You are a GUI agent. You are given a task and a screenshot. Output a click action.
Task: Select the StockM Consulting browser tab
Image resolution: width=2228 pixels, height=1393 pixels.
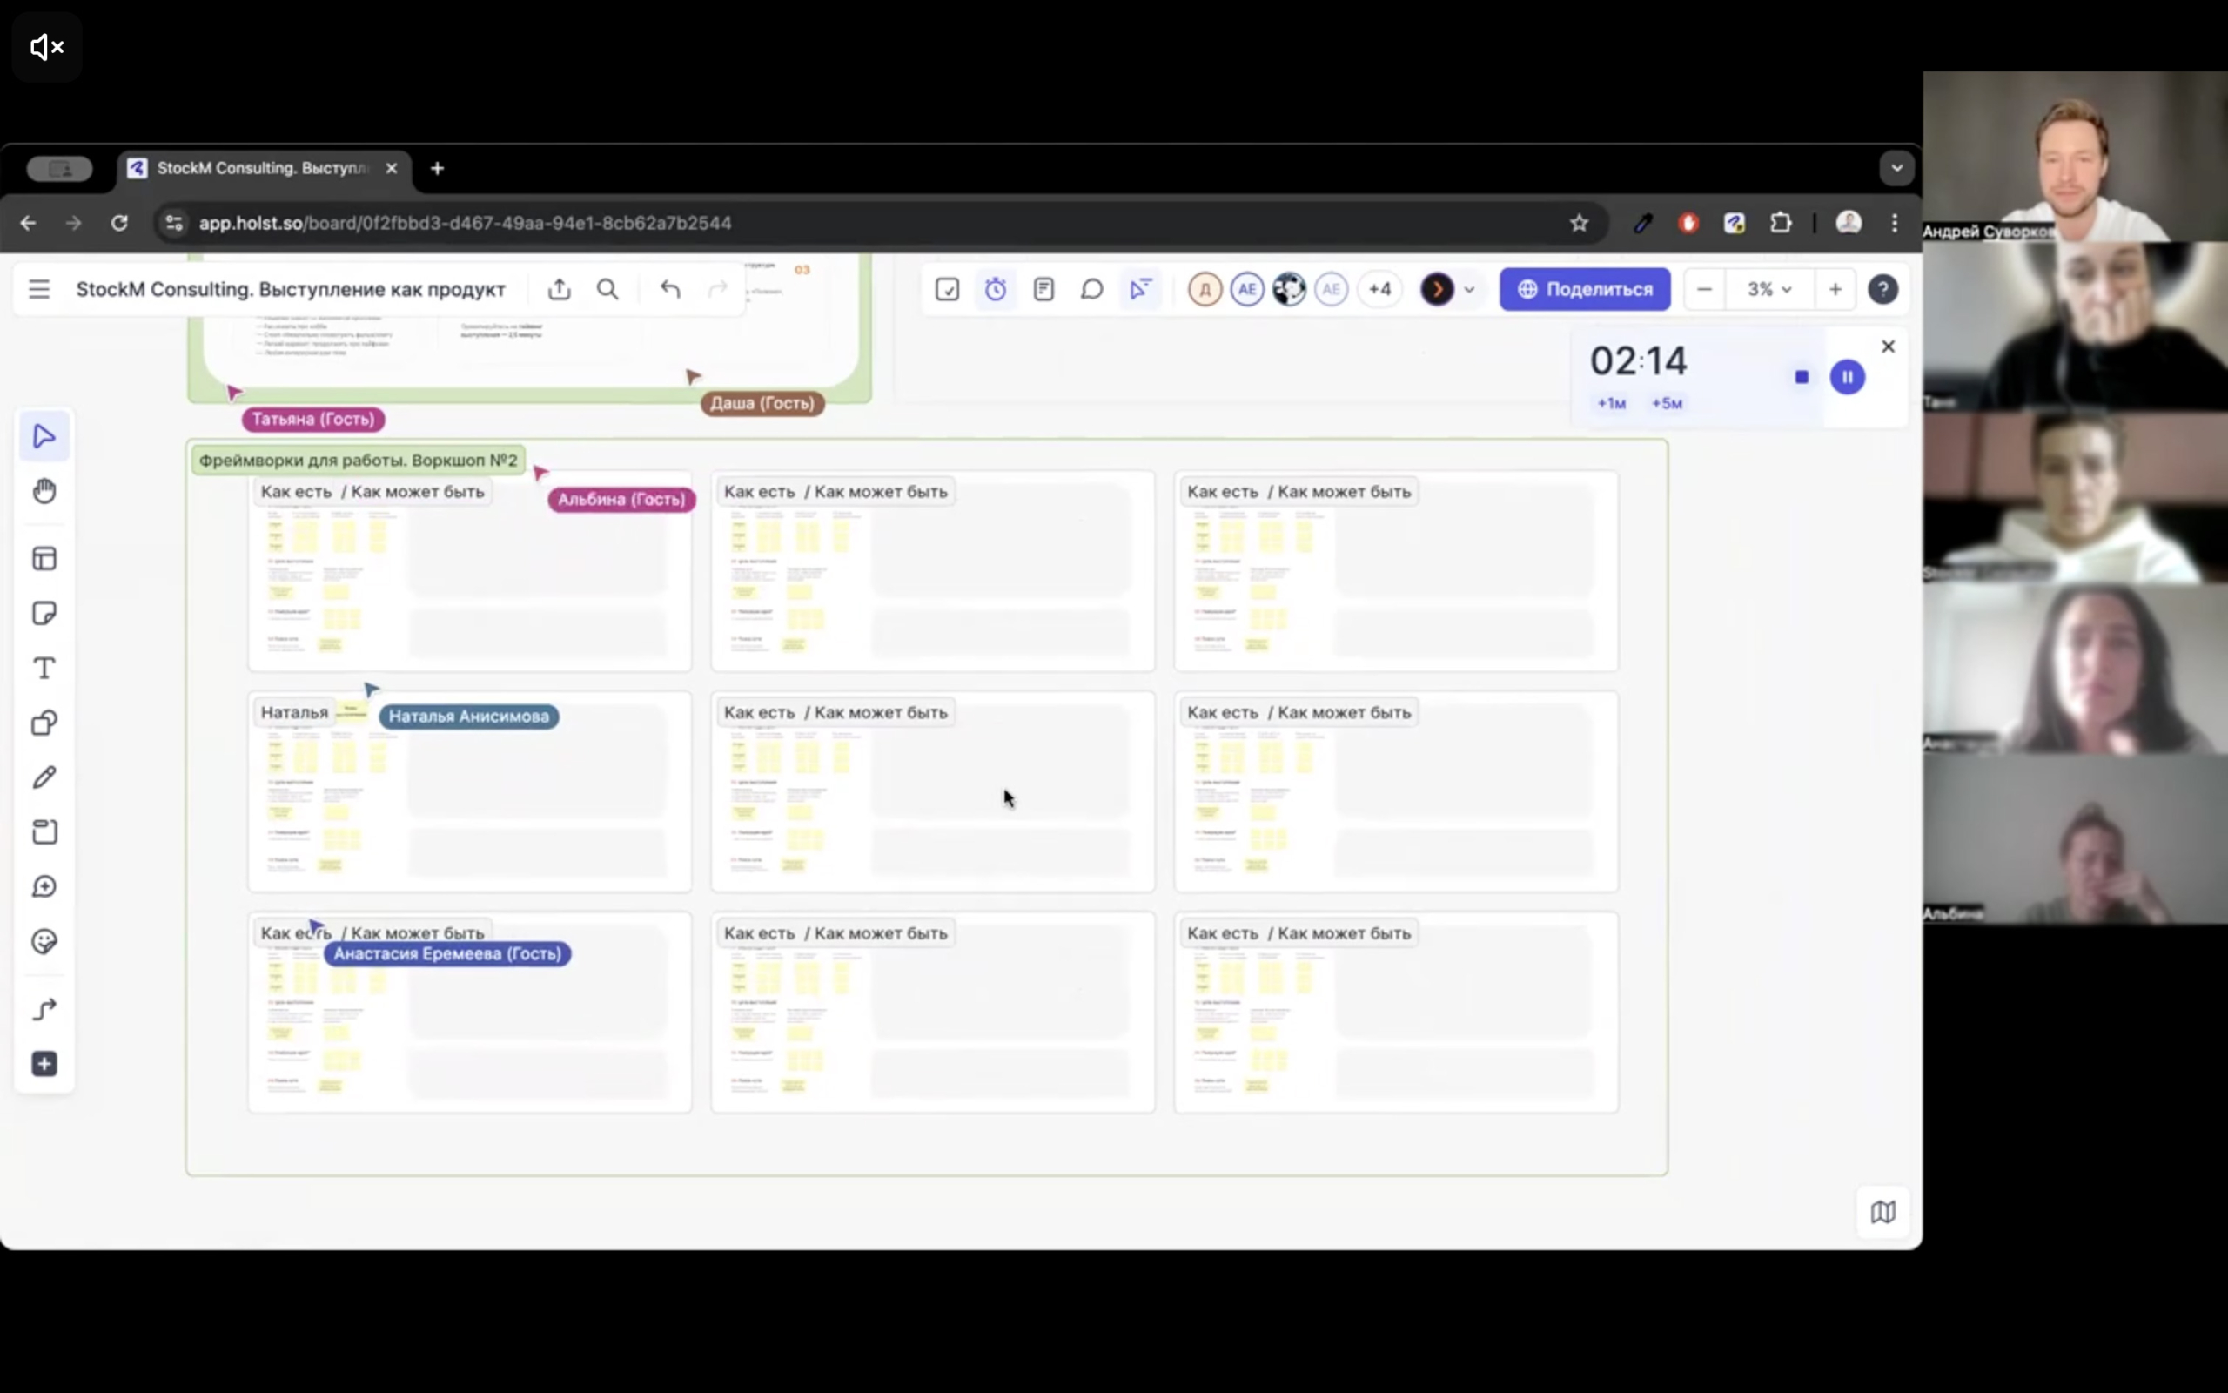click(264, 169)
